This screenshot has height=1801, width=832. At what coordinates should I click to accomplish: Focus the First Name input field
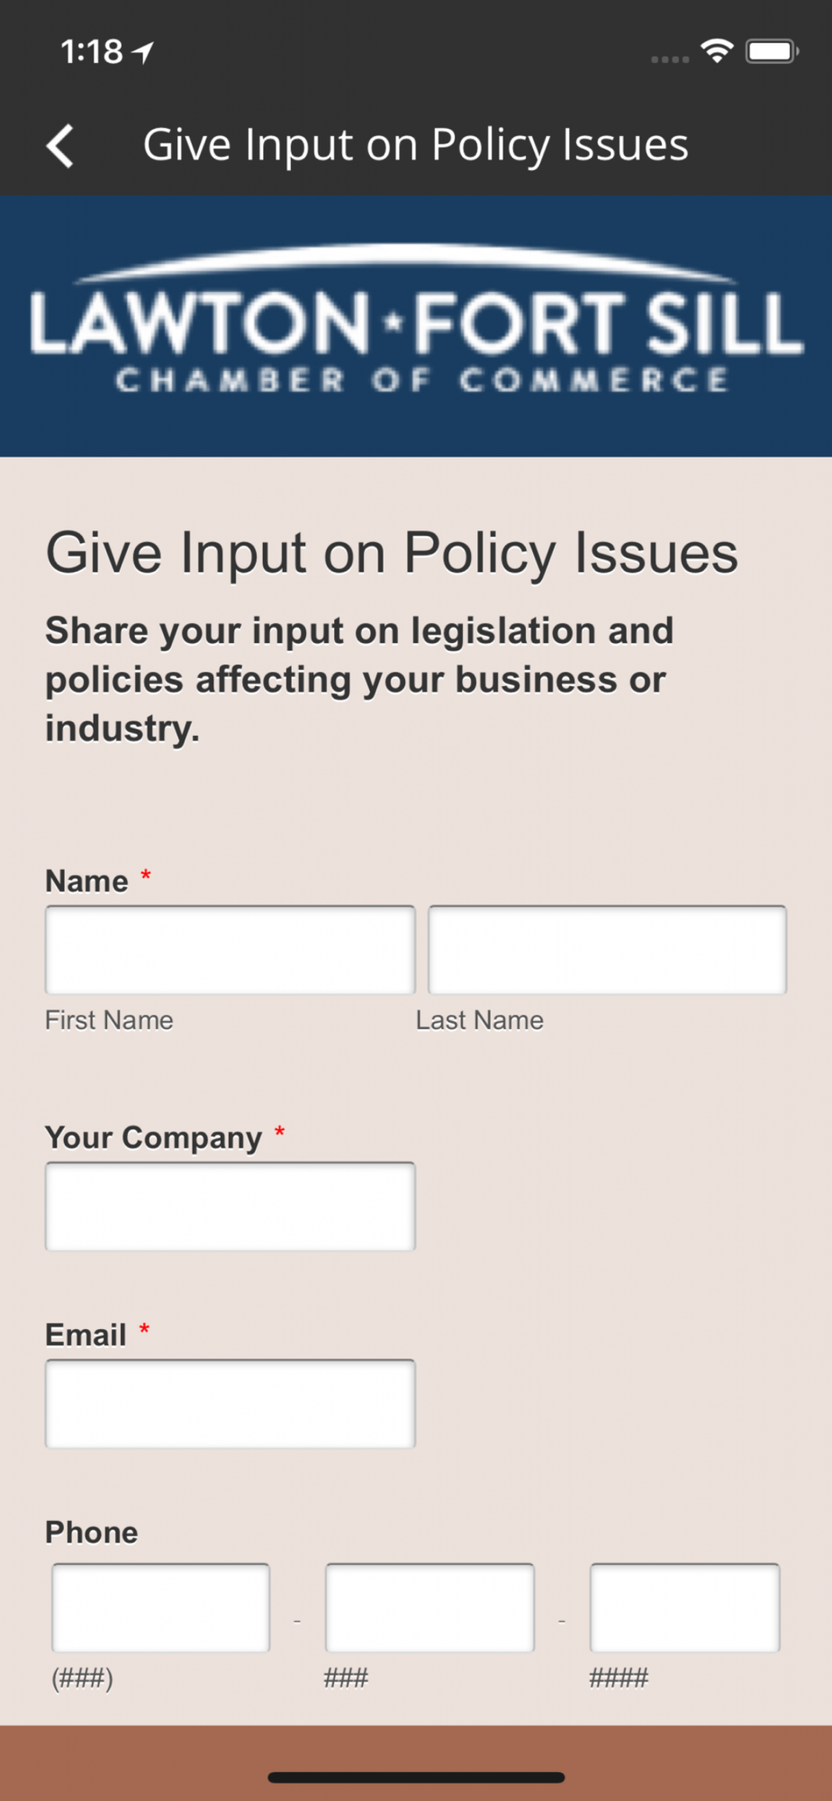(x=230, y=950)
